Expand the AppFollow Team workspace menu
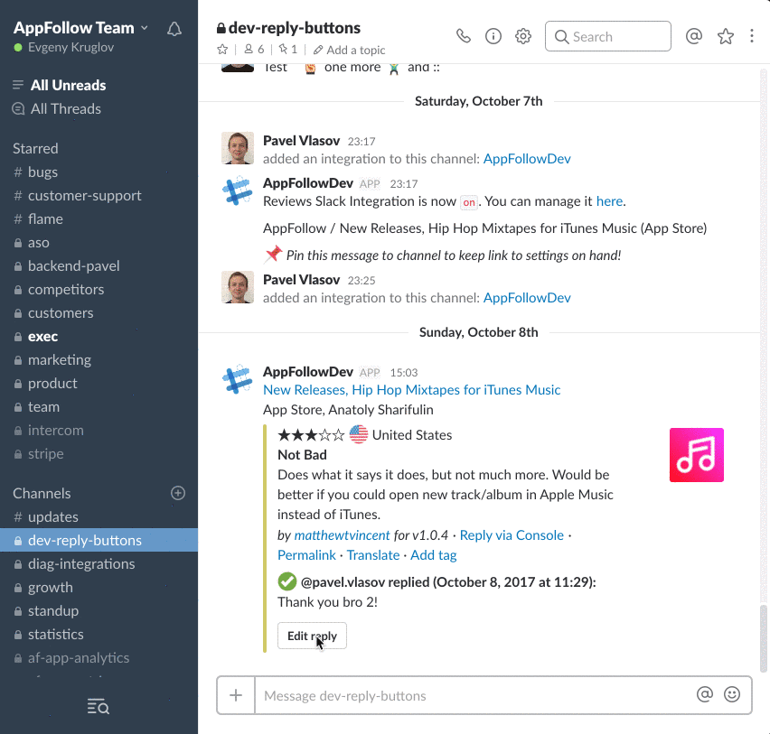This screenshot has width=770, height=734. (x=80, y=28)
